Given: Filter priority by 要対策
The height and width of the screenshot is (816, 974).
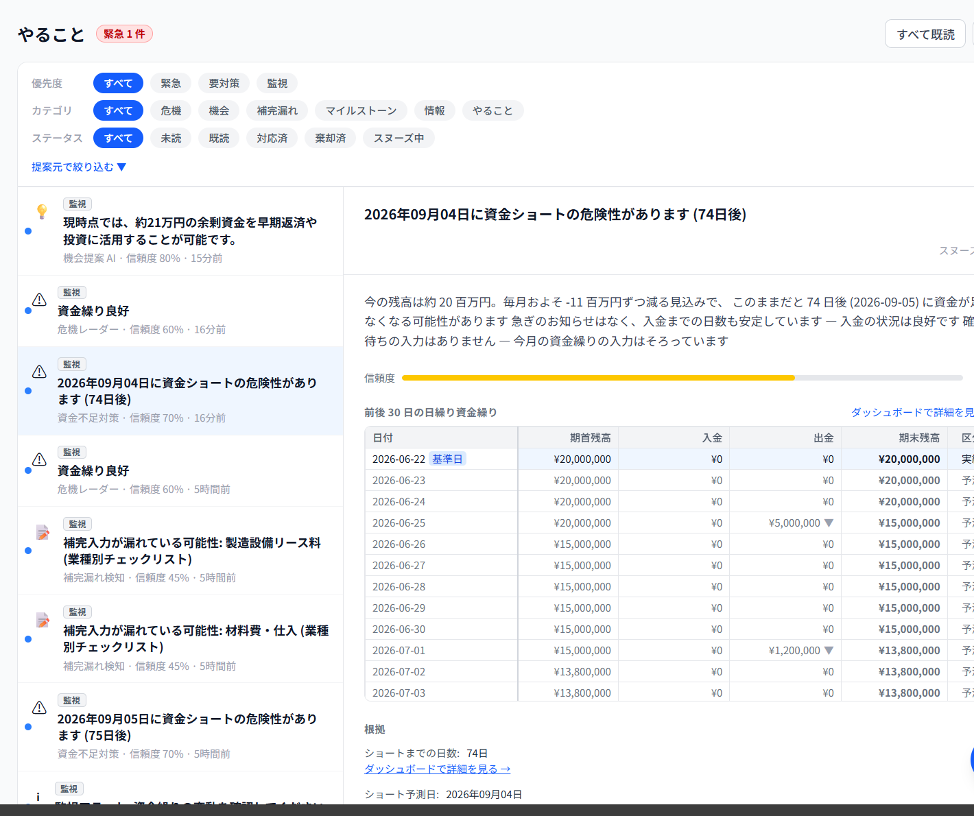Looking at the screenshot, I should click(224, 83).
